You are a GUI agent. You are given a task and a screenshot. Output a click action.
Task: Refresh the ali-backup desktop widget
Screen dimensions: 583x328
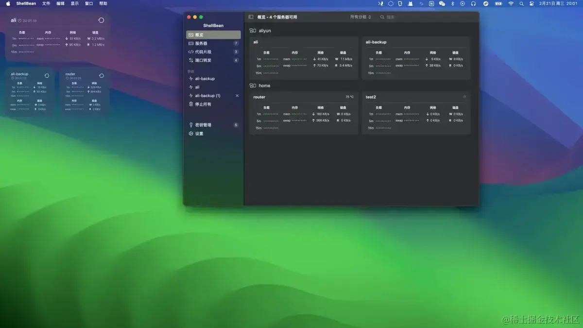pos(47,76)
